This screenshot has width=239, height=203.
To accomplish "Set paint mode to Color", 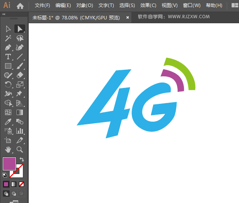I will (x=6, y=184).
